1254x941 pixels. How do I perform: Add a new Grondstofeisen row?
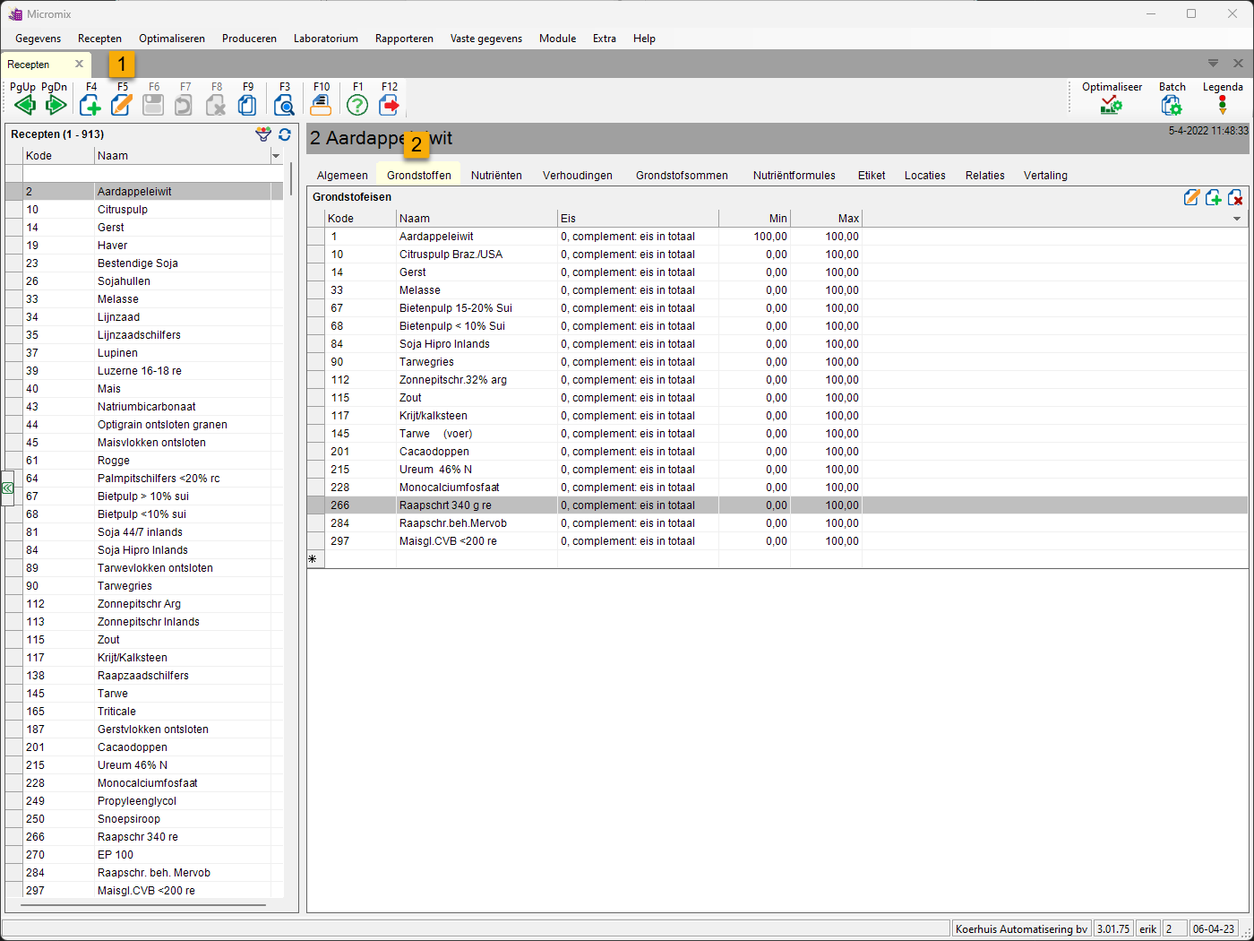(1214, 197)
